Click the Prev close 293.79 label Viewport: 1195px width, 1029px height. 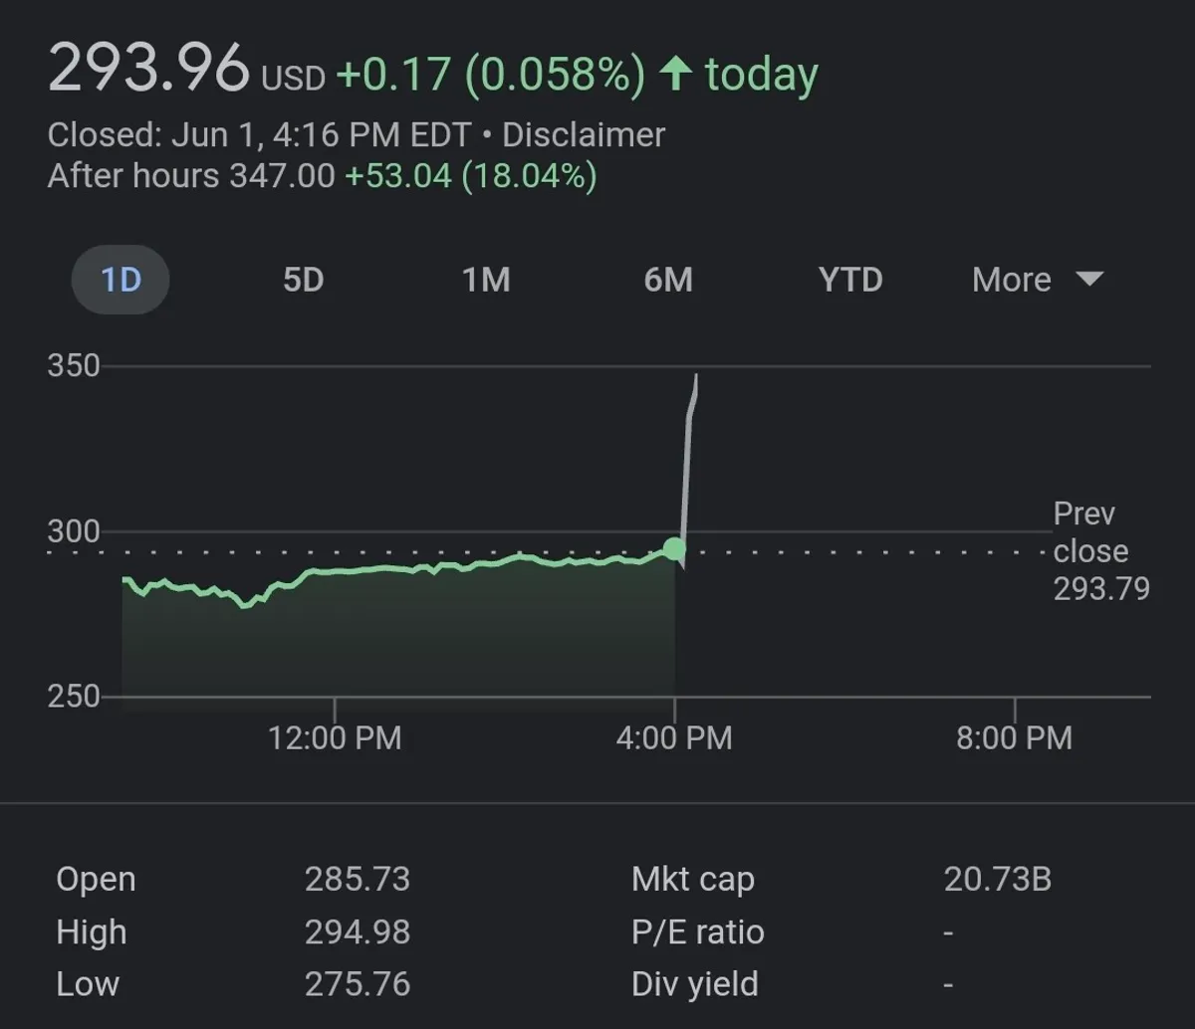[1100, 551]
